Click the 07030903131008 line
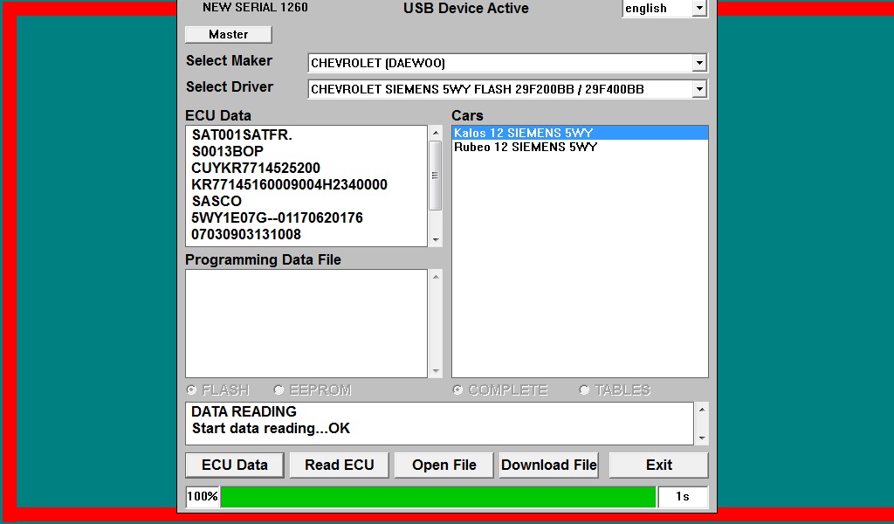 point(245,234)
